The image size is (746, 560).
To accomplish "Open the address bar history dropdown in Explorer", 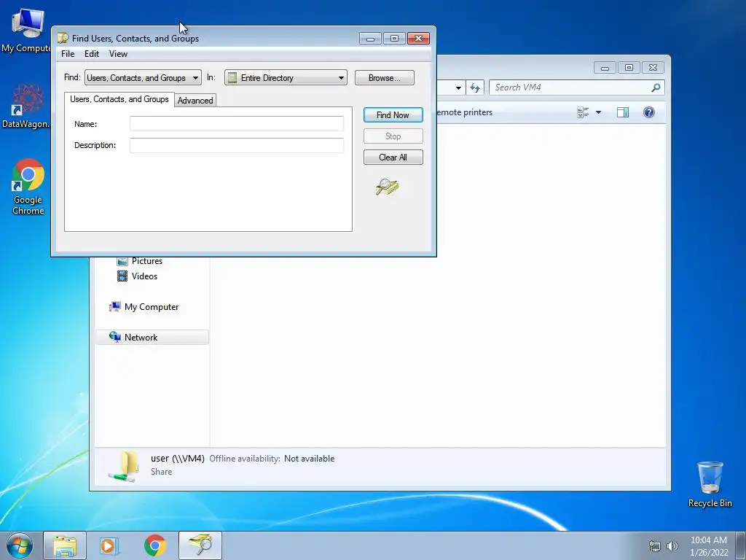I will point(458,87).
